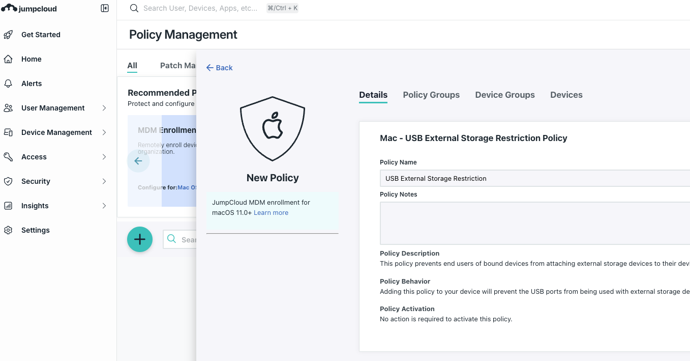The width and height of the screenshot is (690, 361).
Task: Click the Policy Notes text area
Action: tap(535, 223)
